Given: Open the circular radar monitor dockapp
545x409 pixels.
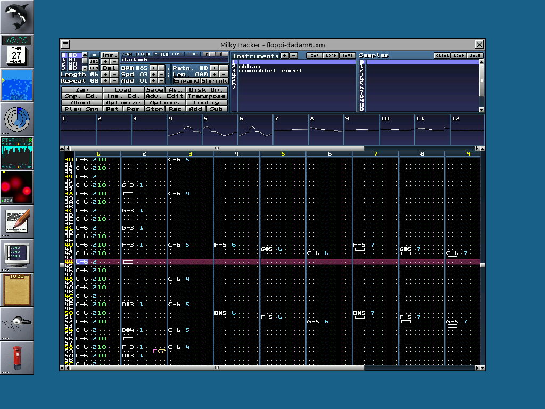Looking at the screenshot, I should tap(16, 119).
